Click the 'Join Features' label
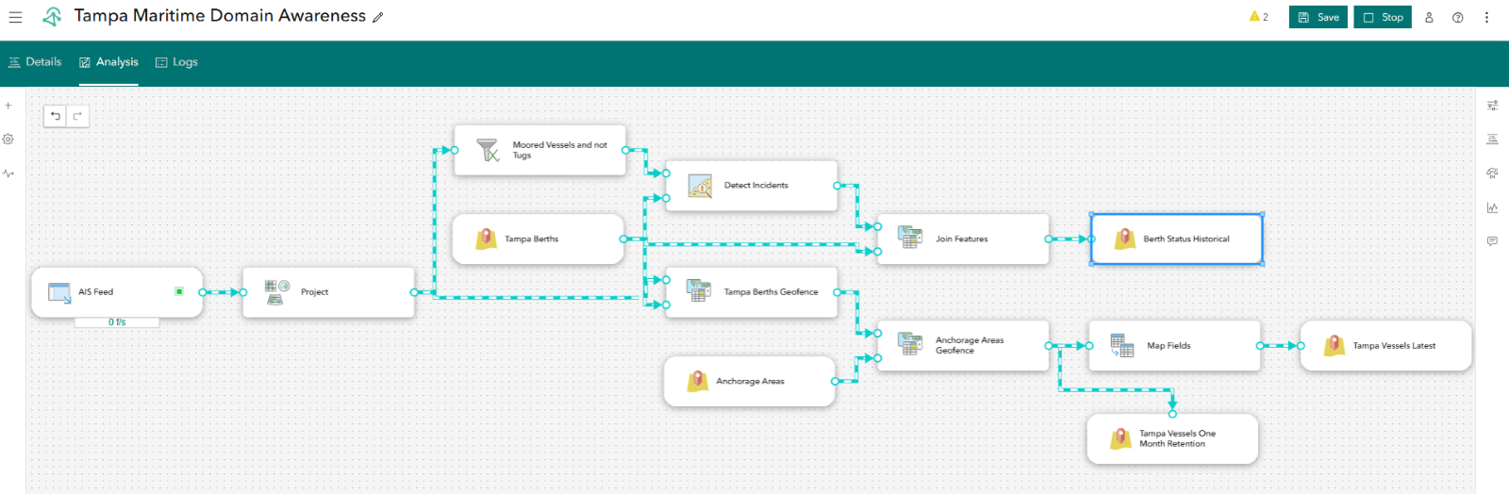This screenshot has width=1509, height=494. pyautogui.click(x=961, y=239)
